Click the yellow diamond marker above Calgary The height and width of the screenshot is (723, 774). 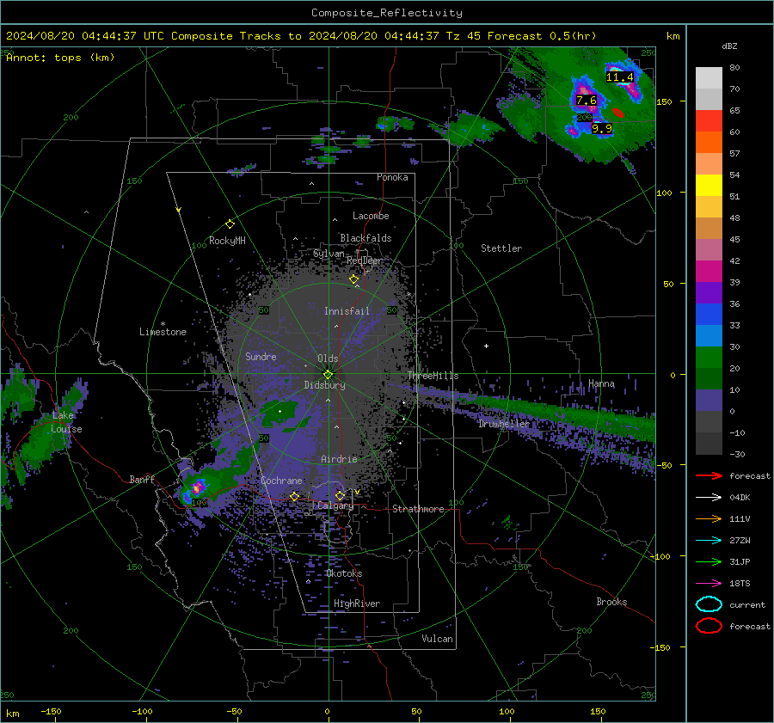[340, 495]
